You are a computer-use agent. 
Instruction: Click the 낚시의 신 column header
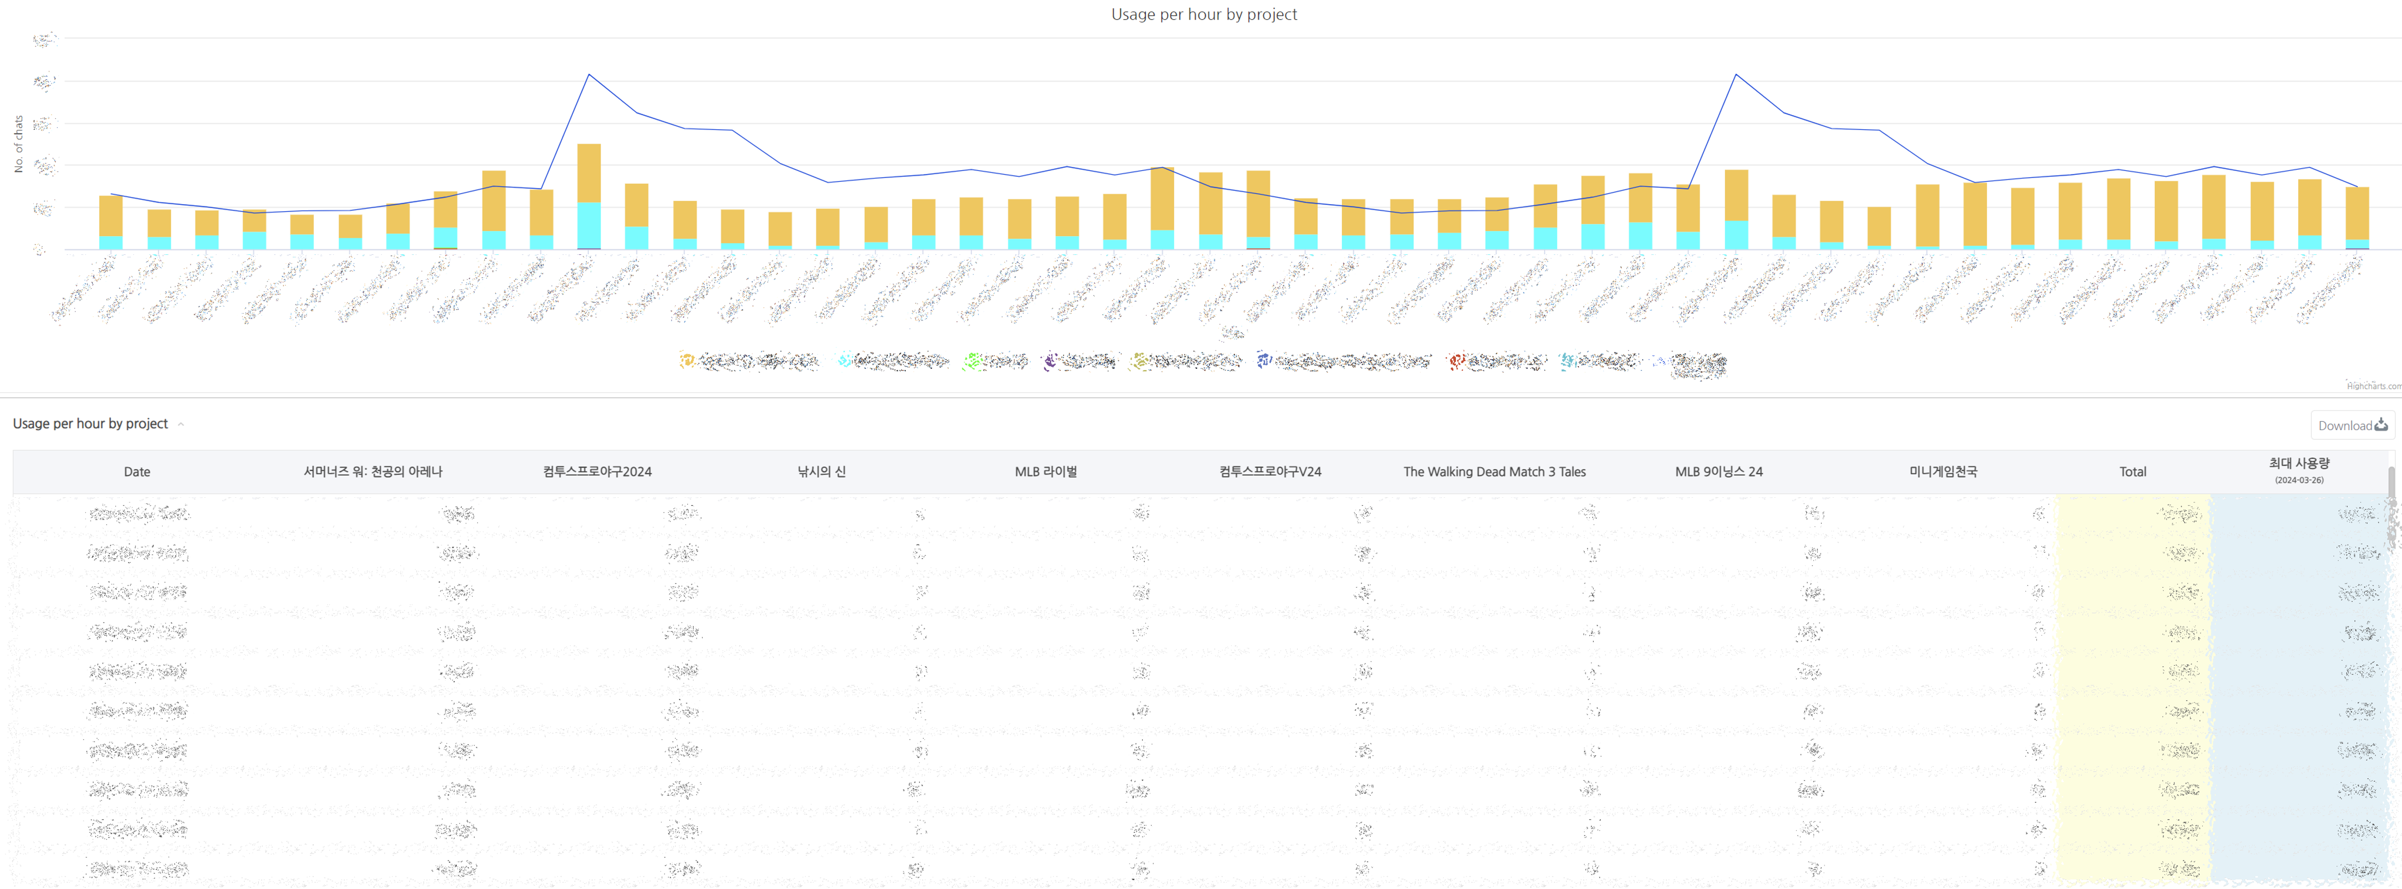click(822, 473)
